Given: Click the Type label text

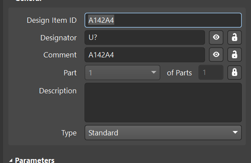Looking at the screenshot, I should pyautogui.click(x=69, y=133).
